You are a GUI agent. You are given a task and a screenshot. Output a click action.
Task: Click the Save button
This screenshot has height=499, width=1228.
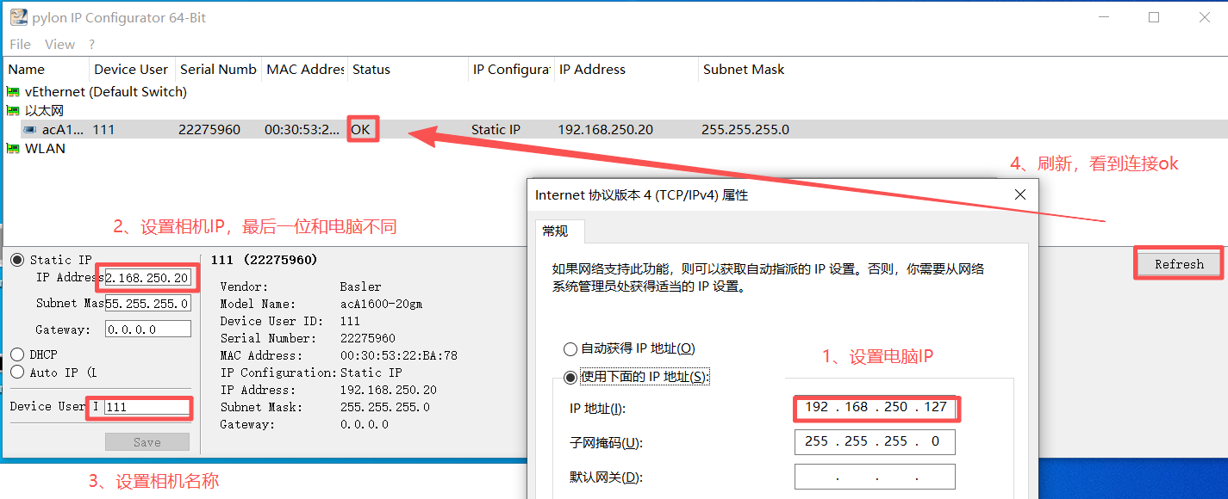coord(146,441)
